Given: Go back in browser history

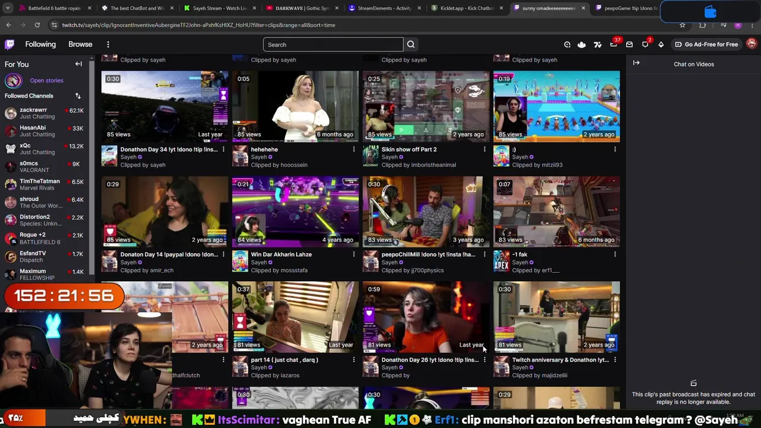Looking at the screenshot, I should pyautogui.click(x=8, y=25).
